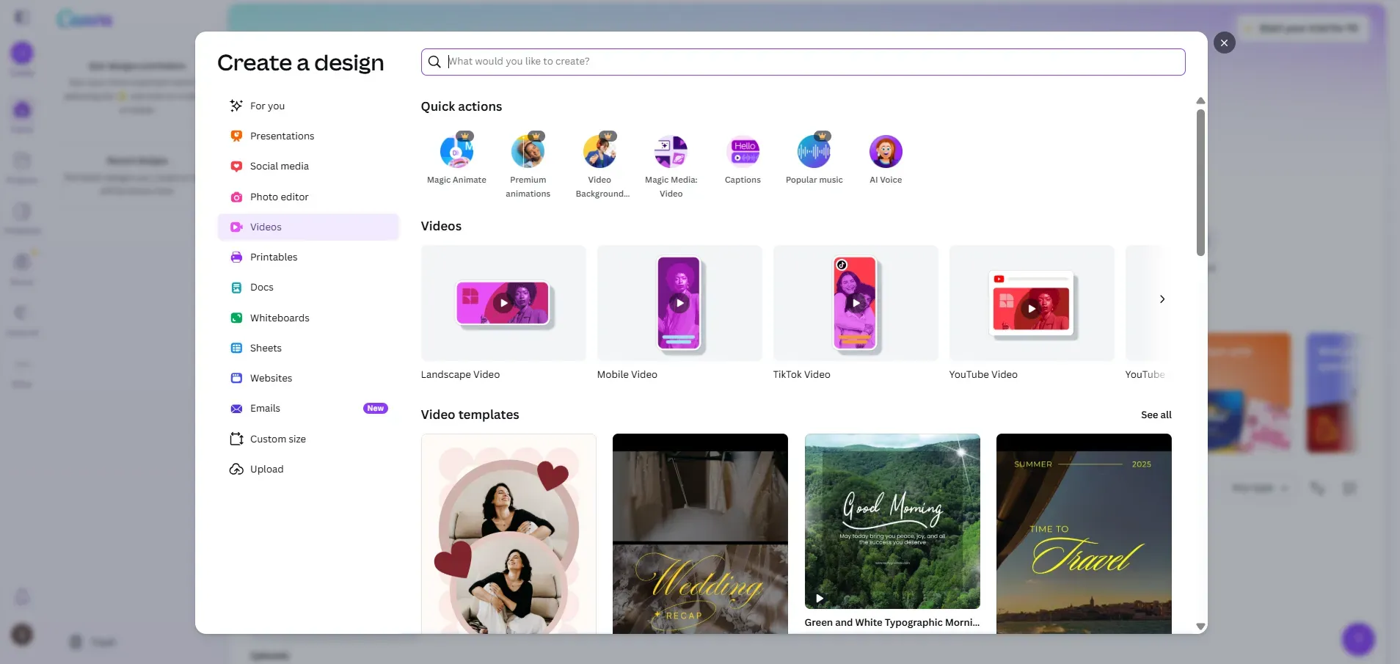
Task: Open the Magic Animate quick action
Action: coord(456,158)
